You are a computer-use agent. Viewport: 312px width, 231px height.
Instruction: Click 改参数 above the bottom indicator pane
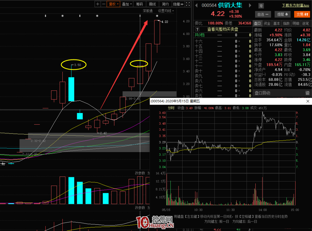coord(140,208)
